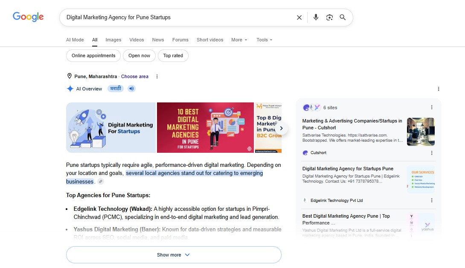Viewport: 465px width, 268px height.
Task: Open Digital Marketing Agency for Startups Pune result
Action: click(348, 169)
